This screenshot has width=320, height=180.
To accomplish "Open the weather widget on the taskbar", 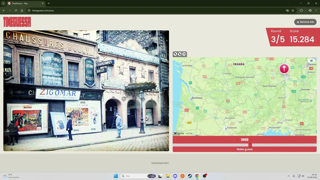I will [x=11, y=176].
